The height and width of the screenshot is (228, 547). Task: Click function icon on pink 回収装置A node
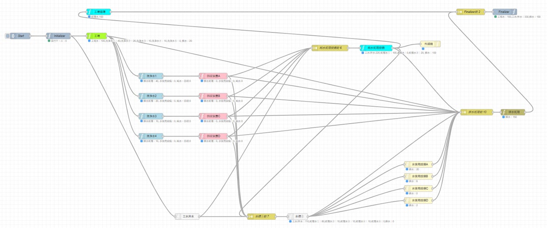(x=202, y=76)
